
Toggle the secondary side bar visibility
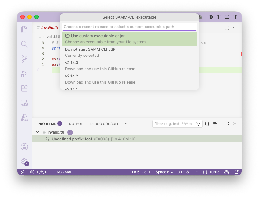point(235,17)
